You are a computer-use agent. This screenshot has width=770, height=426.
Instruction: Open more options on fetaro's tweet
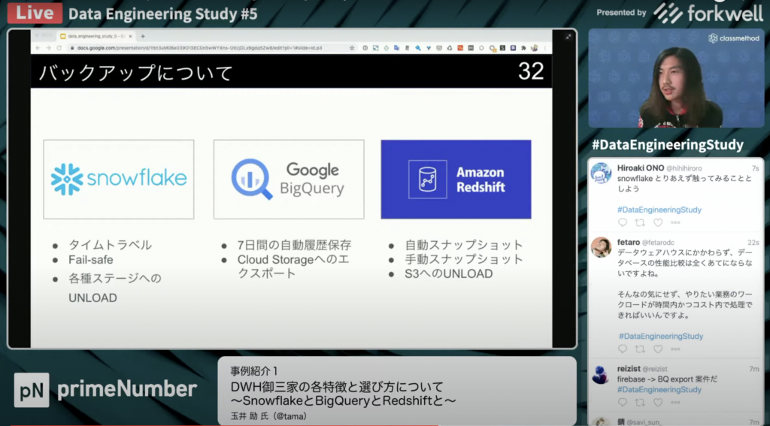point(675,349)
